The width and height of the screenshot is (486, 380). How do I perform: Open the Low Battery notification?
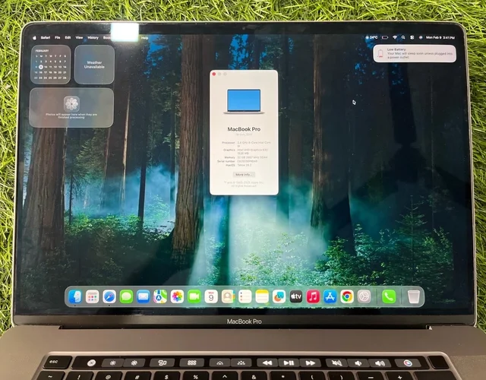point(415,53)
